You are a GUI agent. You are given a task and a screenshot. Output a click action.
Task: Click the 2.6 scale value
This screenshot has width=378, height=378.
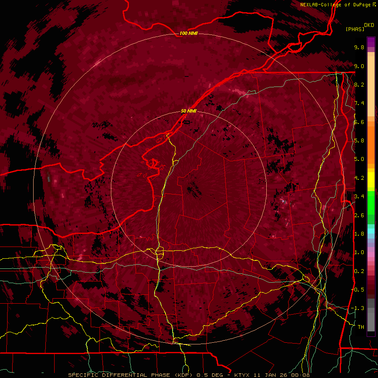[359, 215]
